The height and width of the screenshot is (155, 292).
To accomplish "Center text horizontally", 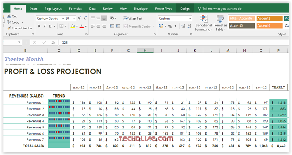I will (x=98, y=26).
